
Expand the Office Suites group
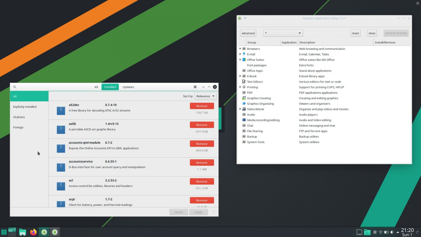coord(240,60)
